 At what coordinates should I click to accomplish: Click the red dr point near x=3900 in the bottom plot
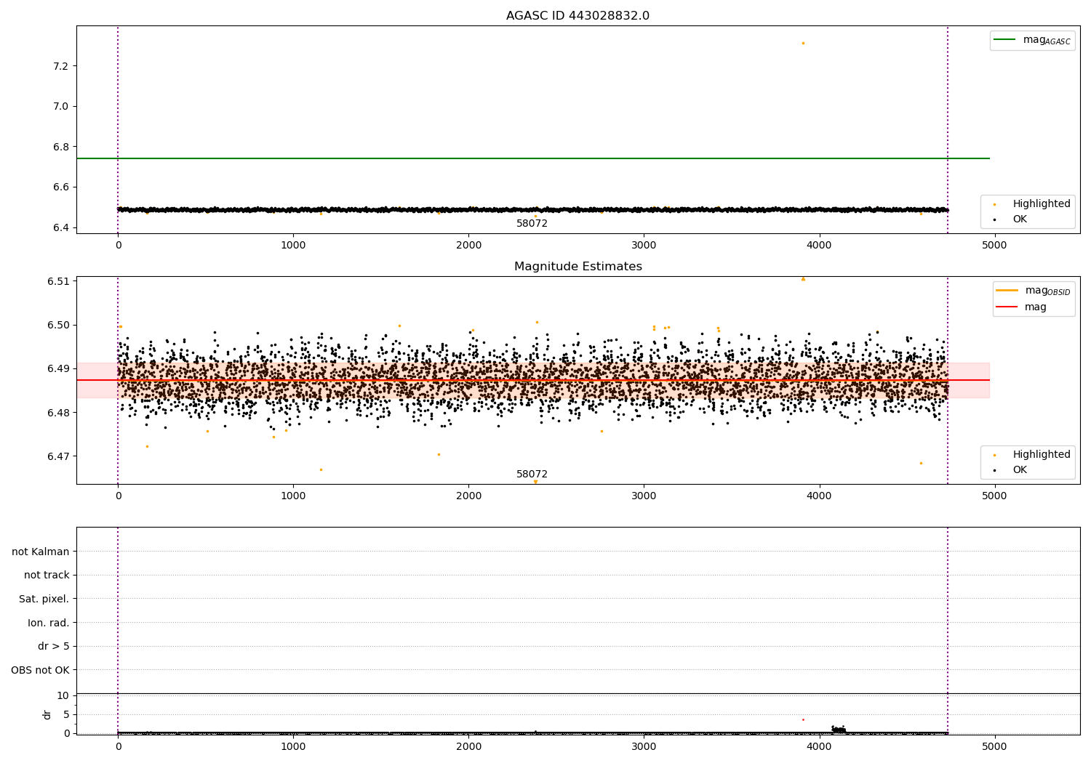tap(803, 719)
